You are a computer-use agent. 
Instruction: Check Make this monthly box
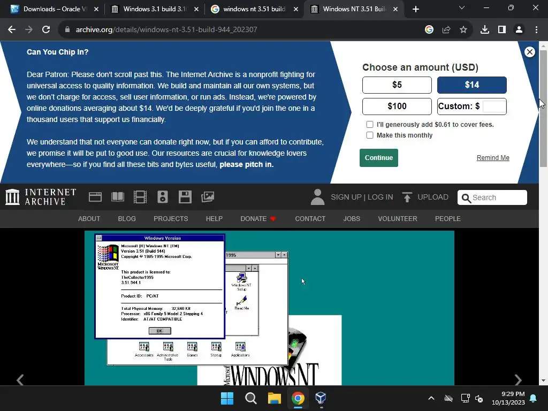pos(370,135)
